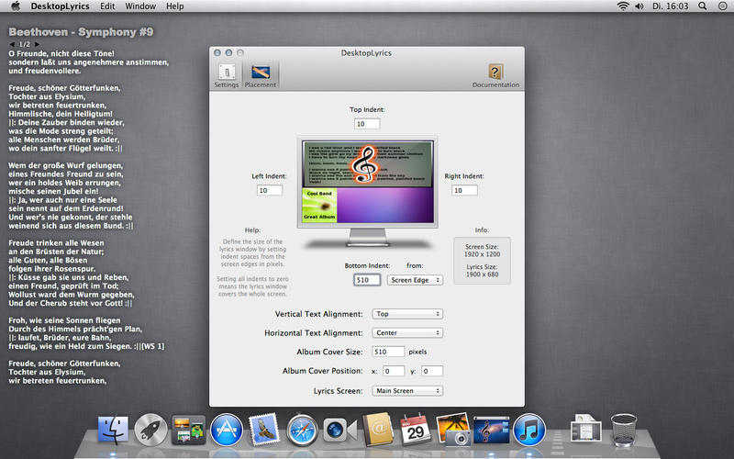Open Horizontal Text Alignment dropdown
This screenshot has height=459, width=734.
407,332
